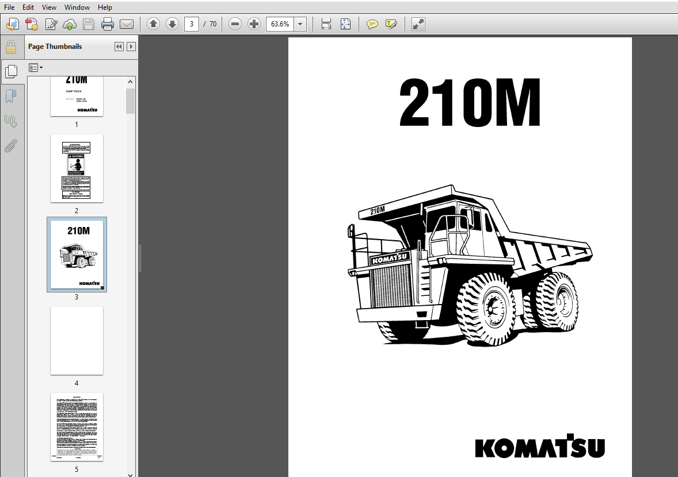The image size is (678, 477).
Task: Click the Fit one full page icon
Action: coord(345,24)
